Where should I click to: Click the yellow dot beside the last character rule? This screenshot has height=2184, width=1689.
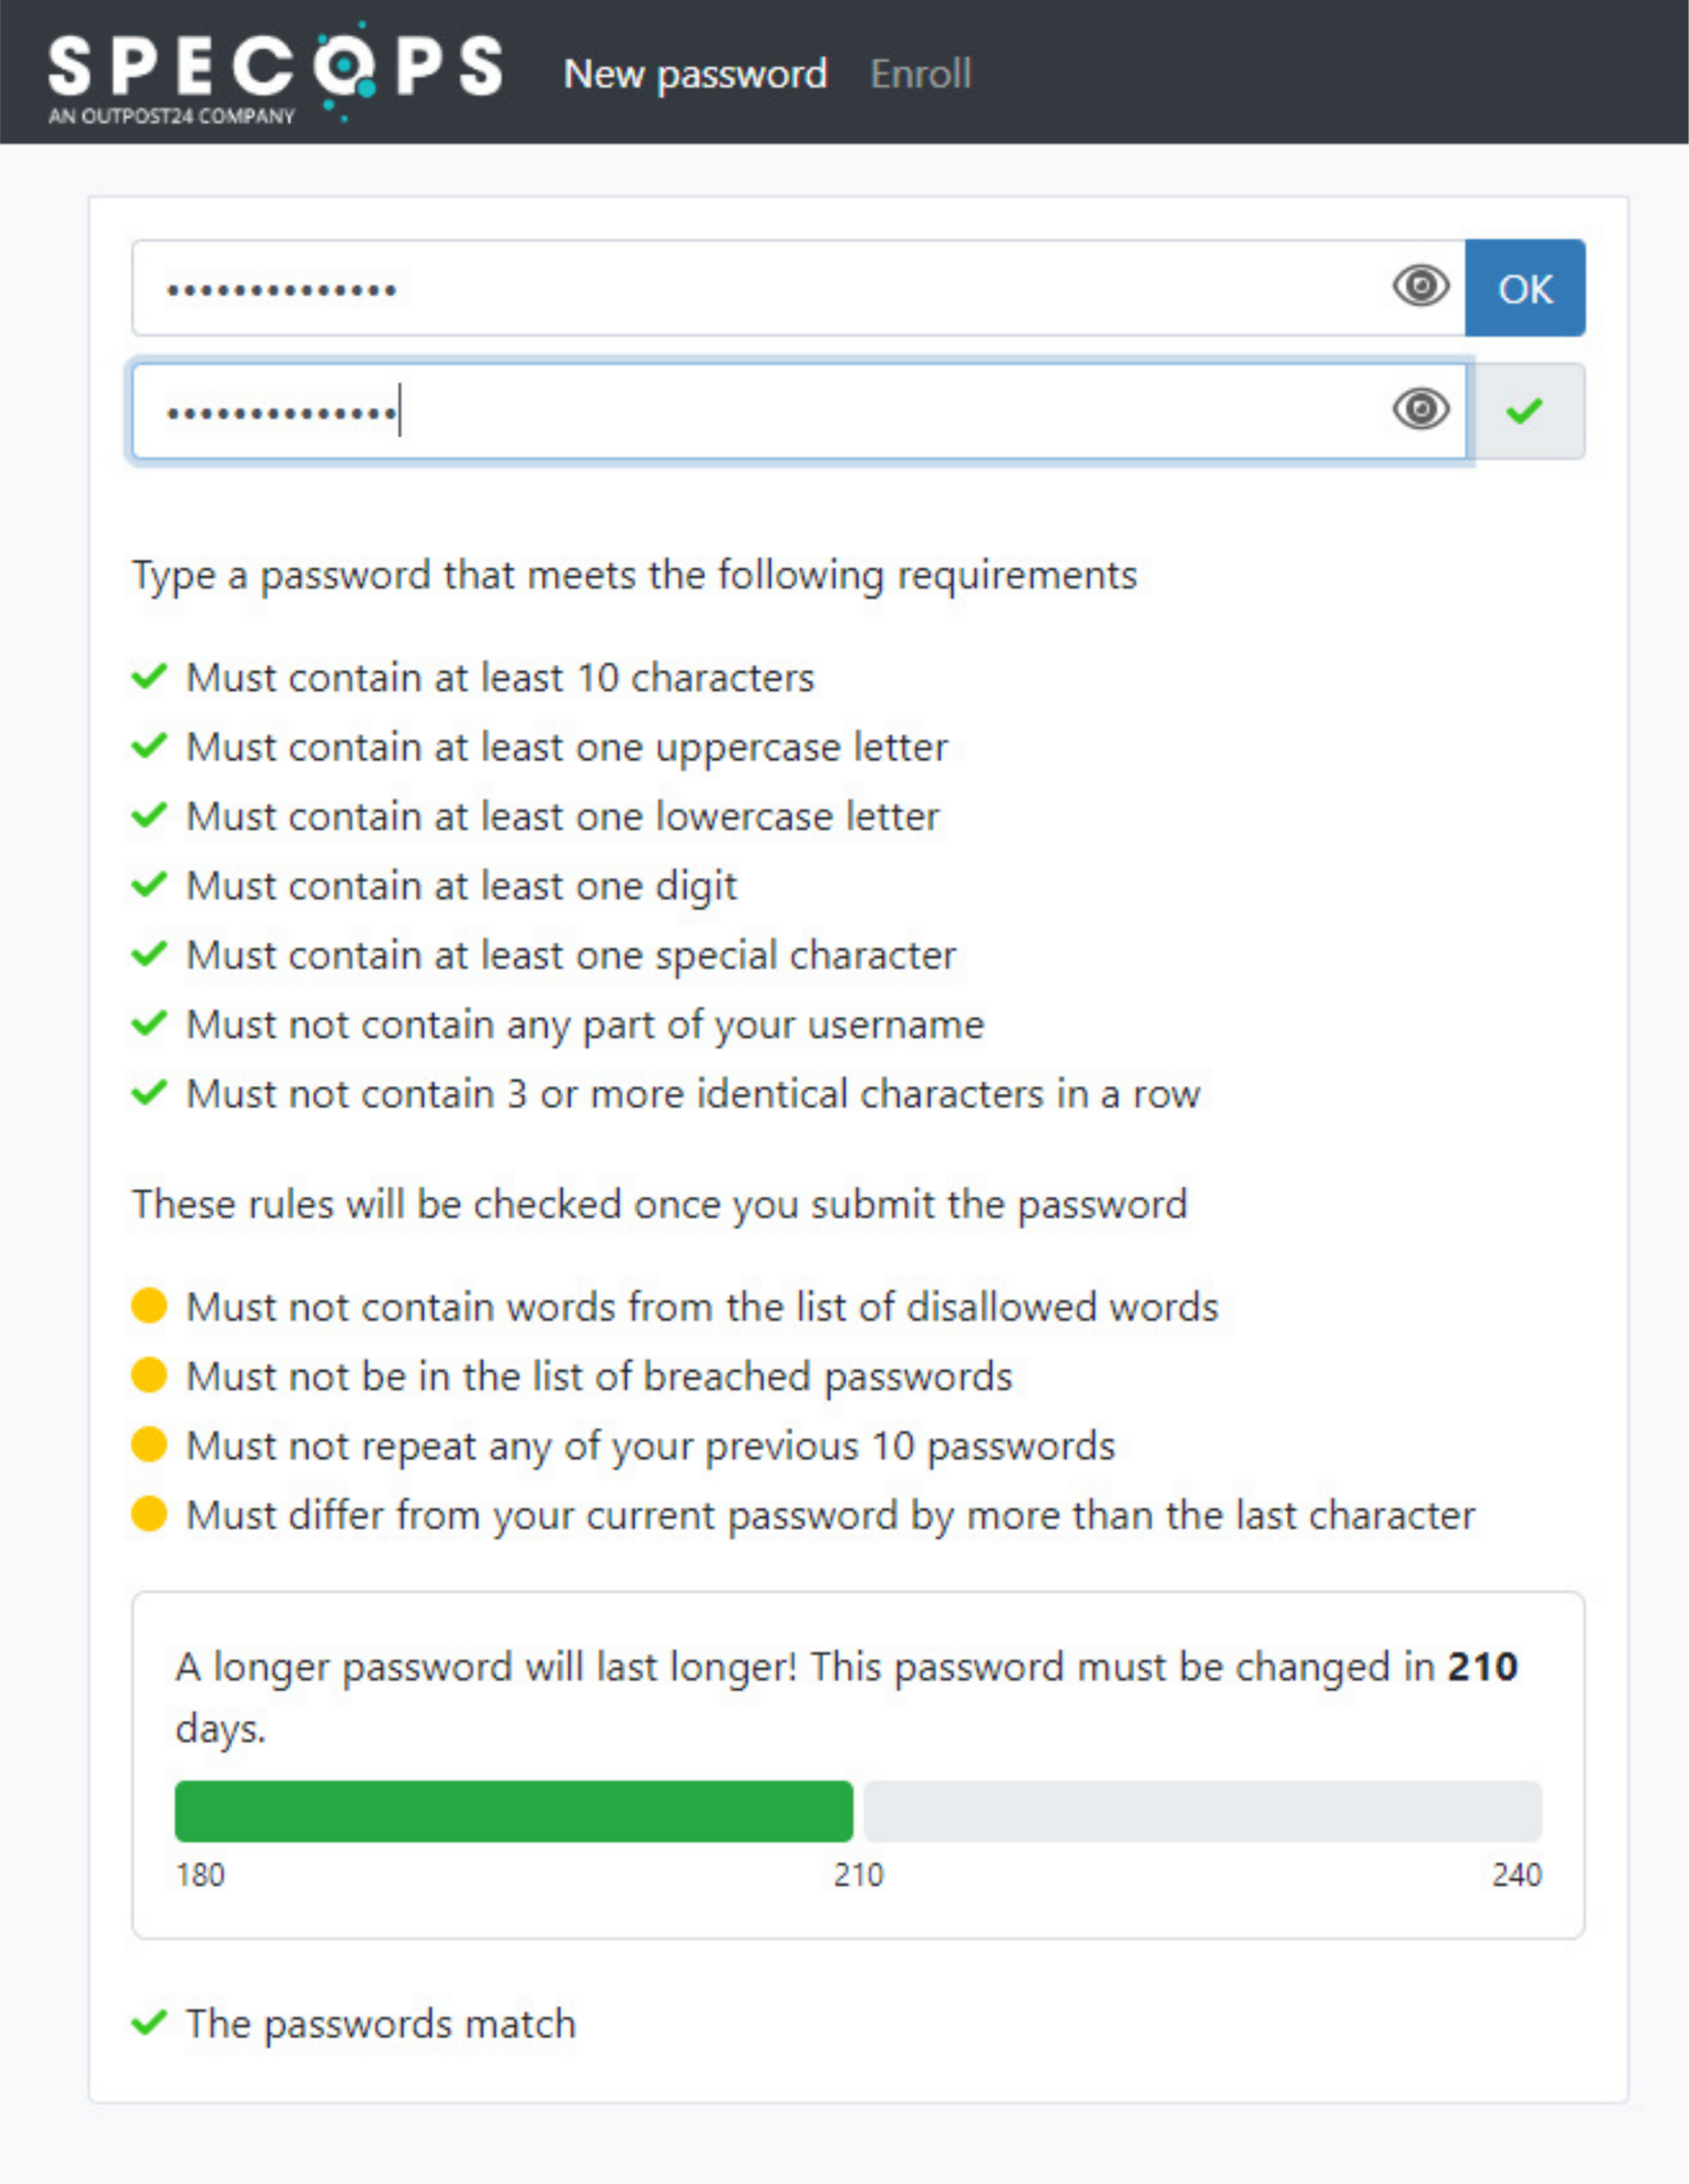pyautogui.click(x=149, y=1514)
